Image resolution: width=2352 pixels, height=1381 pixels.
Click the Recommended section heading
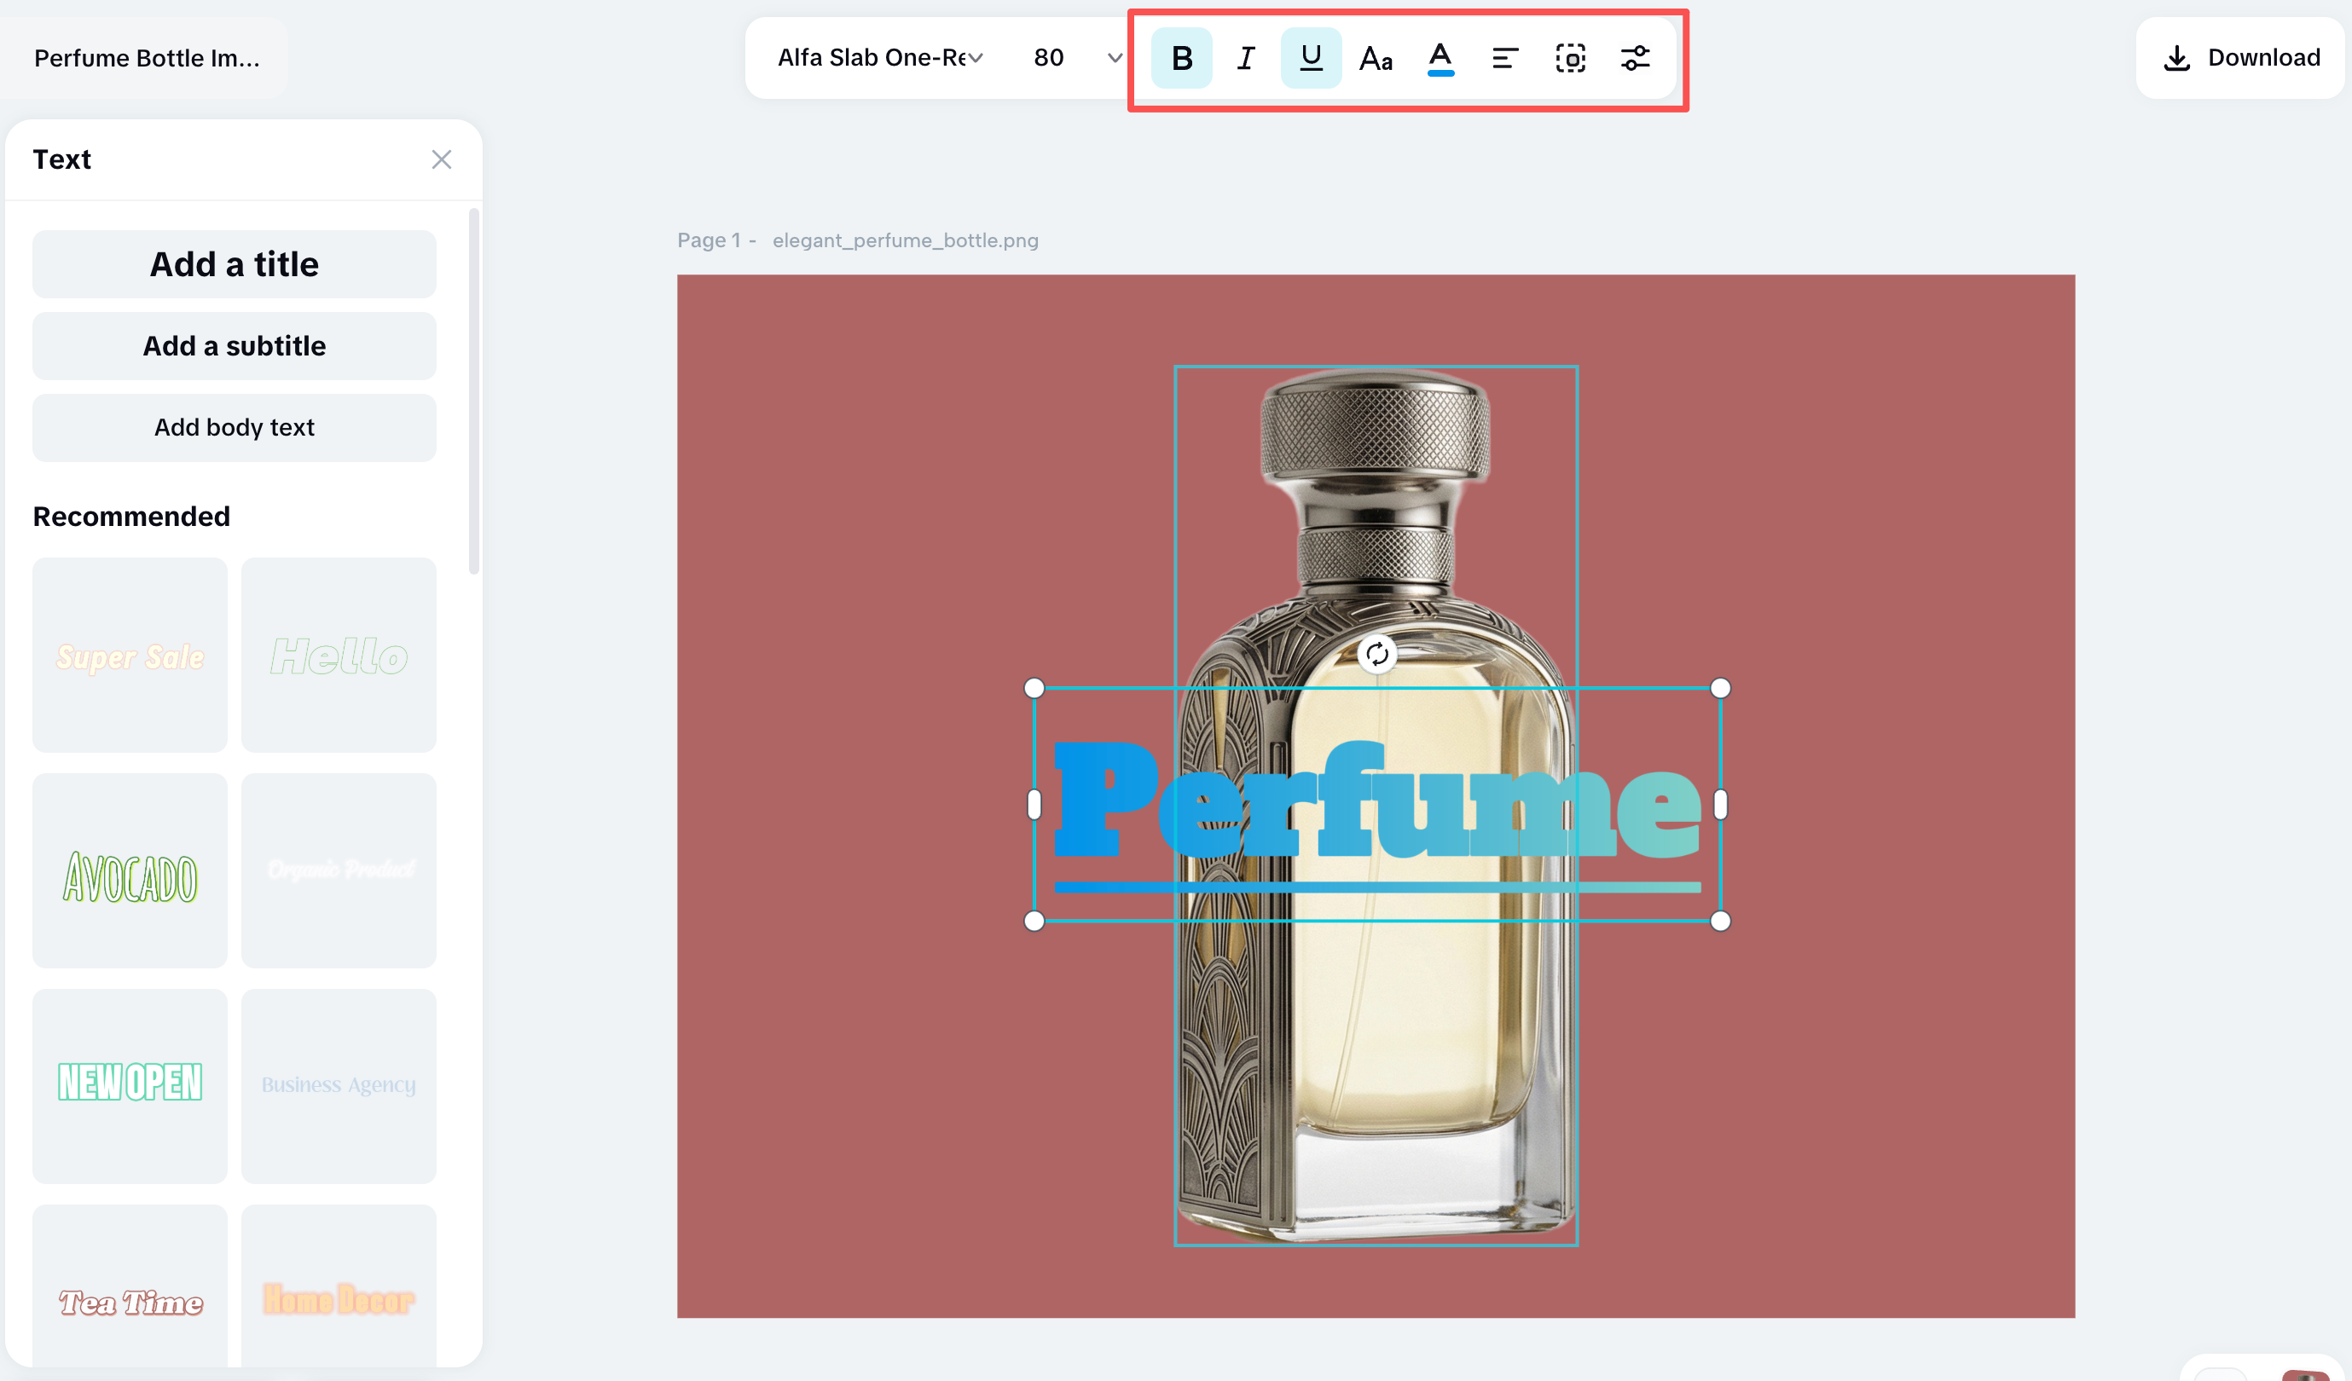(x=131, y=517)
